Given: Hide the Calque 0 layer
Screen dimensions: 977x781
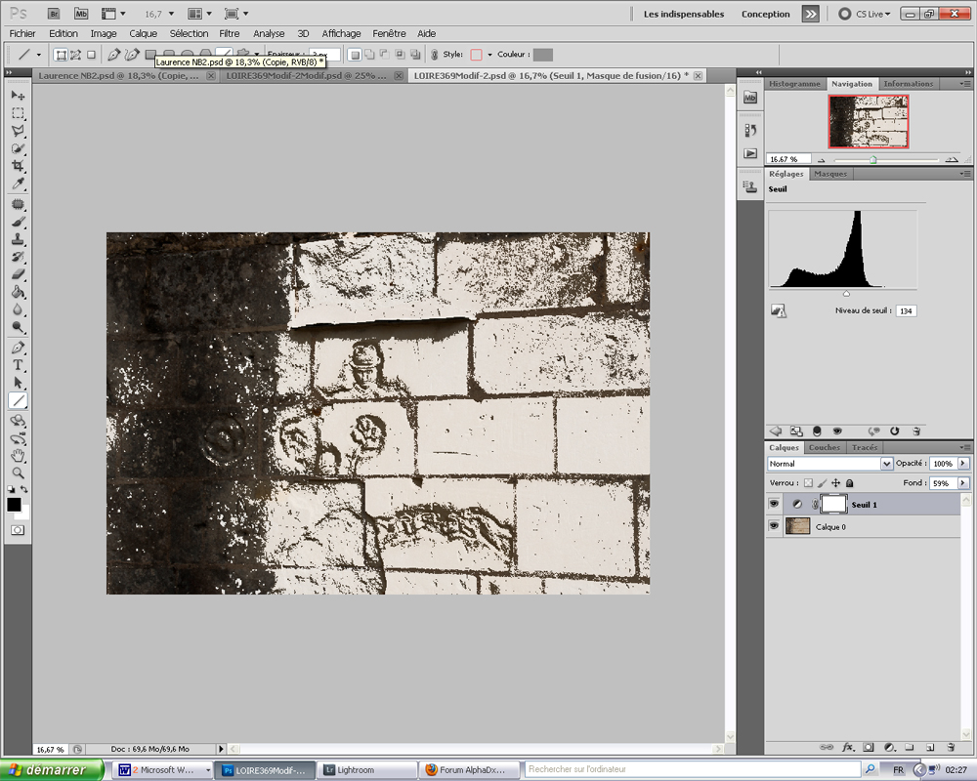Looking at the screenshot, I should (774, 526).
